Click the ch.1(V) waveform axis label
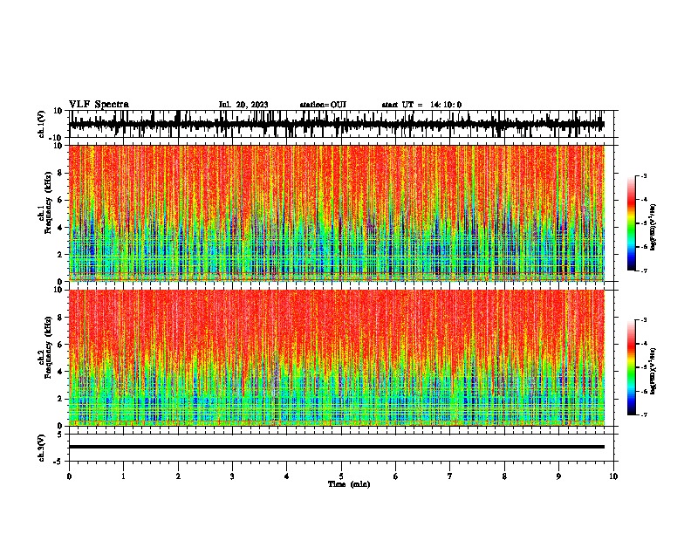The height and width of the screenshot is (534, 691). (x=42, y=124)
